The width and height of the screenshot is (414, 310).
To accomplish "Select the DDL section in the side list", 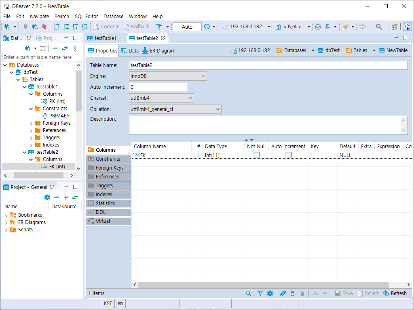I will tap(101, 212).
